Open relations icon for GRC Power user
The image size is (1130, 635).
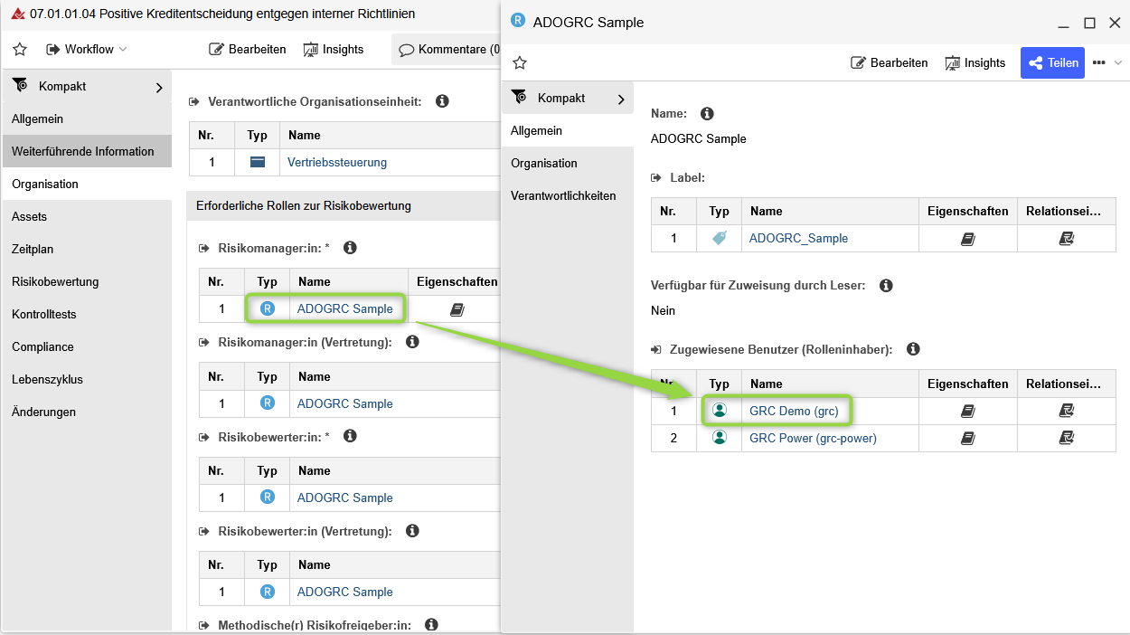(1066, 439)
